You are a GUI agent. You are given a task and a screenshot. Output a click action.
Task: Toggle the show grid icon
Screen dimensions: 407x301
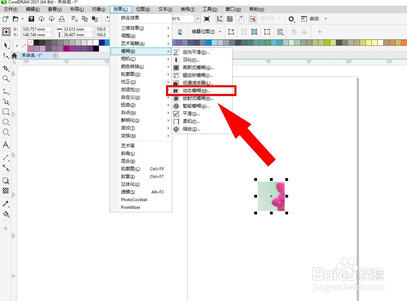(230, 19)
